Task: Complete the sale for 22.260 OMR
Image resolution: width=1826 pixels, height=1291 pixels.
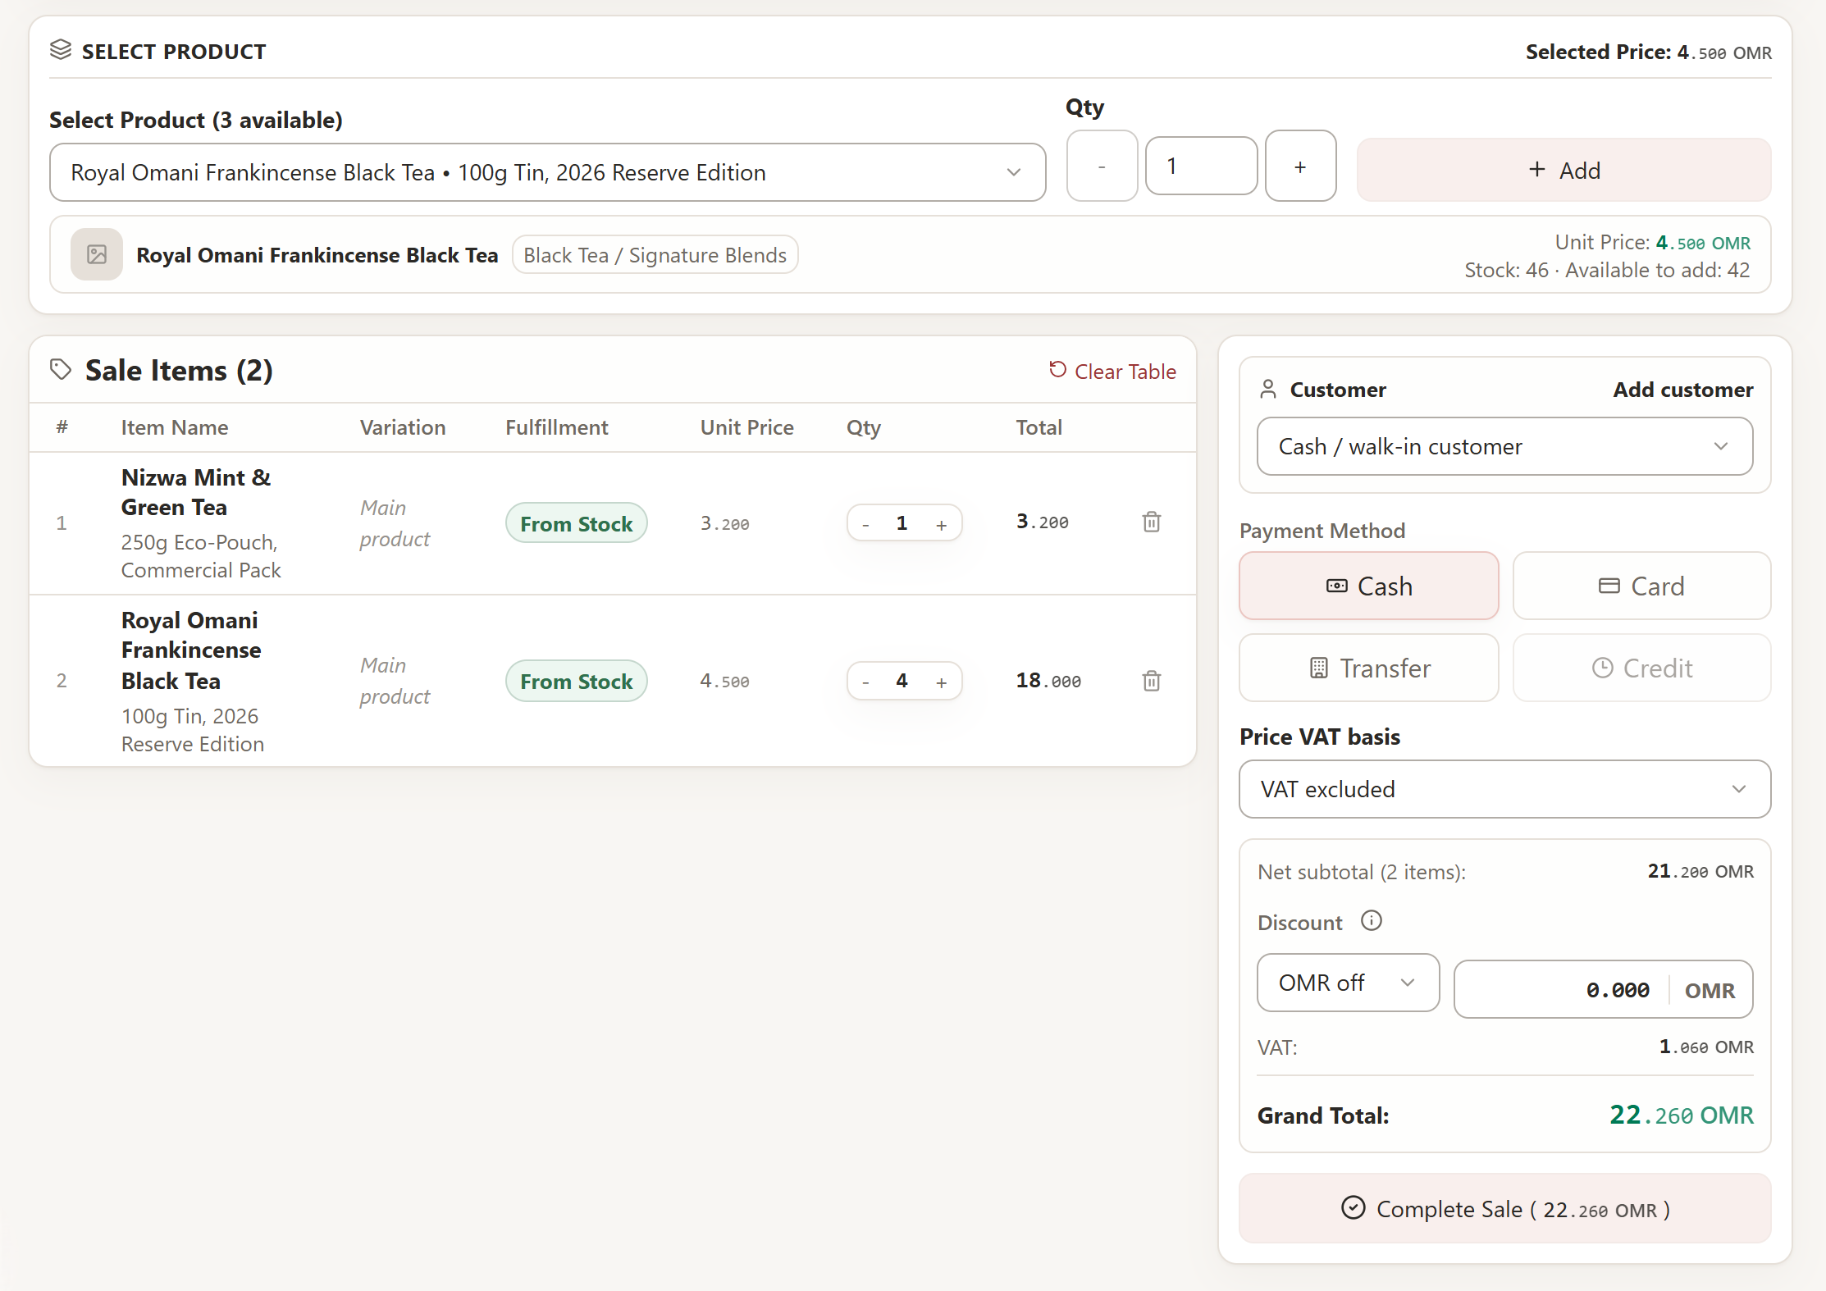Action: pyautogui.click(x=1504, y=1208)
